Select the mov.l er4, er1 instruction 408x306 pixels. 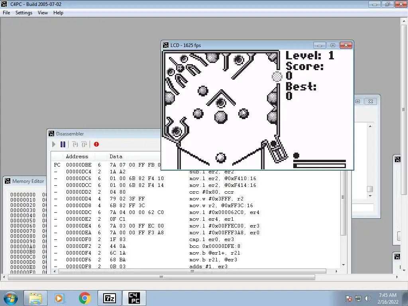pyautogui.click(x=212, y=219)
